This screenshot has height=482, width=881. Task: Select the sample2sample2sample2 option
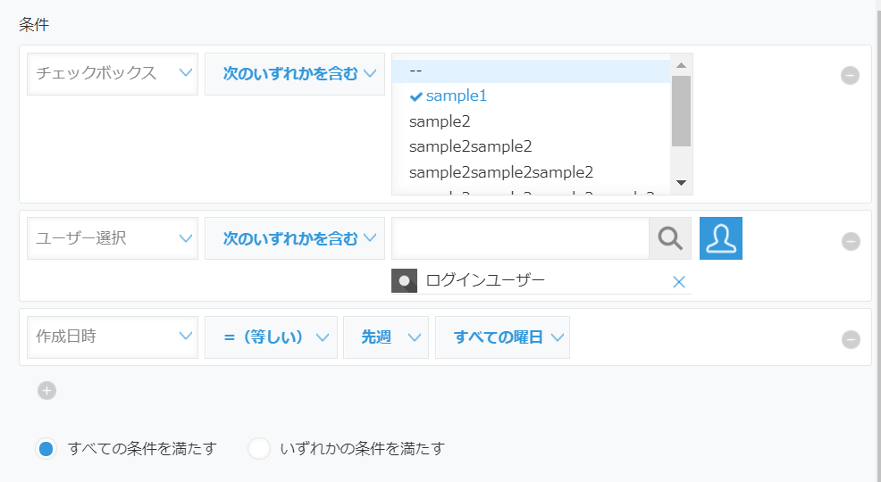click(531, 172)
